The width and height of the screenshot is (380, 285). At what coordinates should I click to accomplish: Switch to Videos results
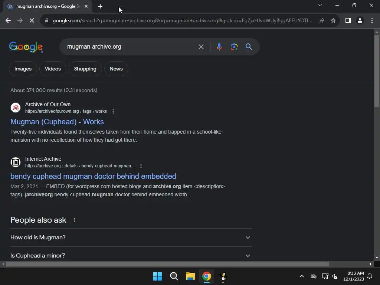click(53, 69)
